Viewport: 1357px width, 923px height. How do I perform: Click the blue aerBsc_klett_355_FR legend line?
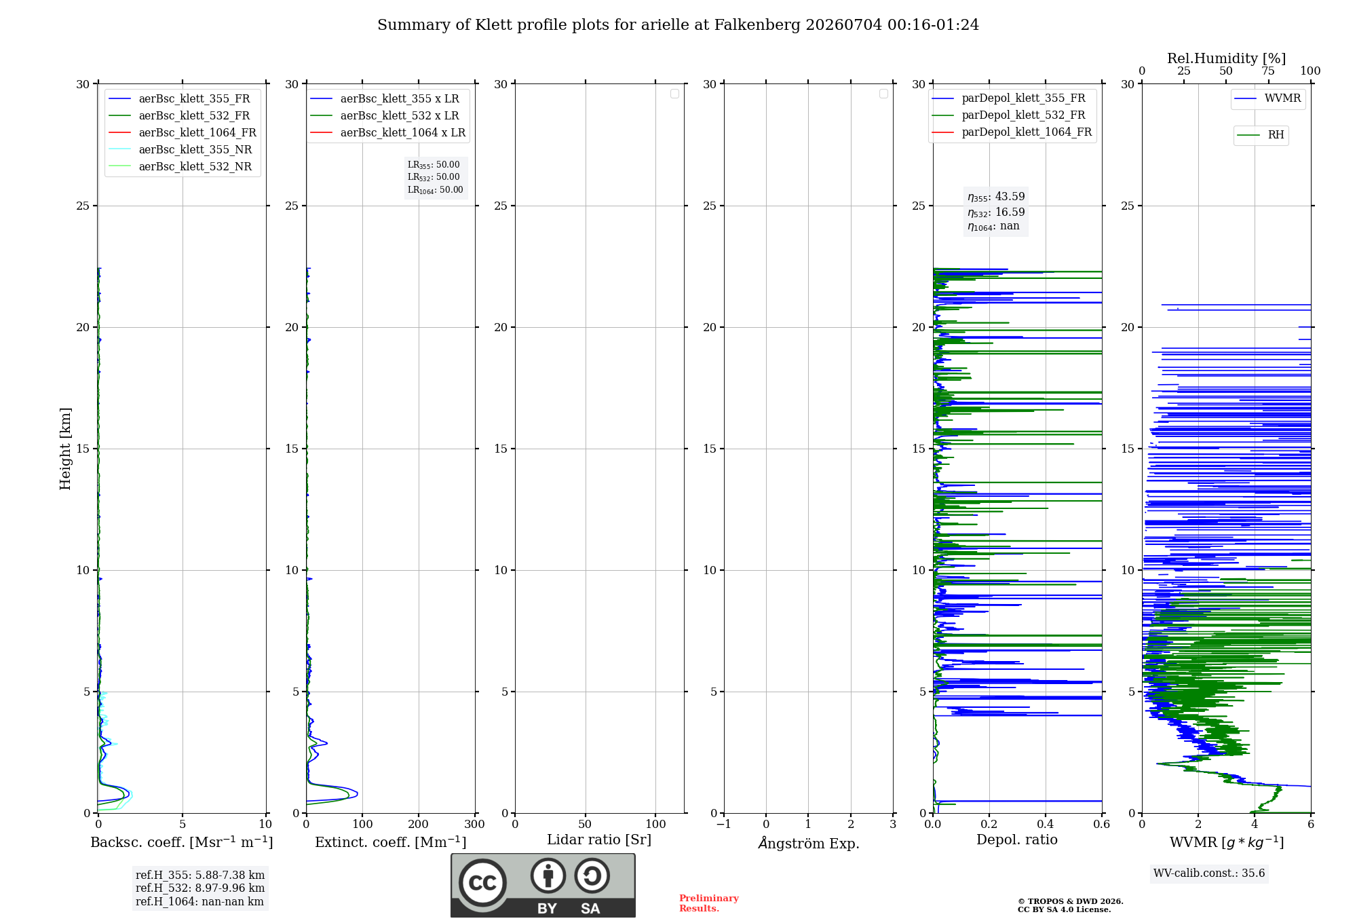[x=120, y=99]
